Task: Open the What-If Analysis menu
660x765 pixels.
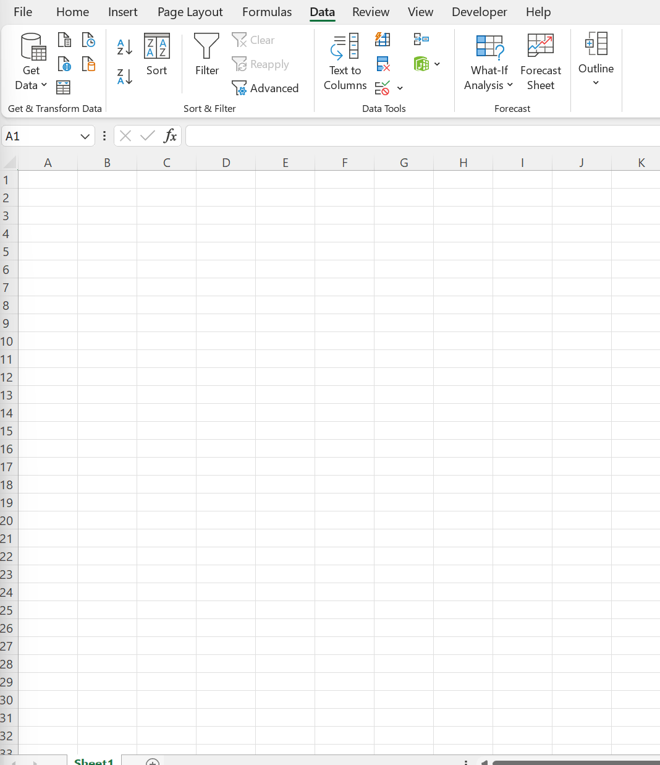Action: (x=489, y=62)
